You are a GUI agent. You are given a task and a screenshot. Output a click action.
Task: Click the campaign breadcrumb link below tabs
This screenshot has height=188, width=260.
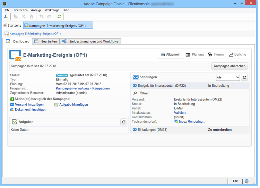[35, 34]
